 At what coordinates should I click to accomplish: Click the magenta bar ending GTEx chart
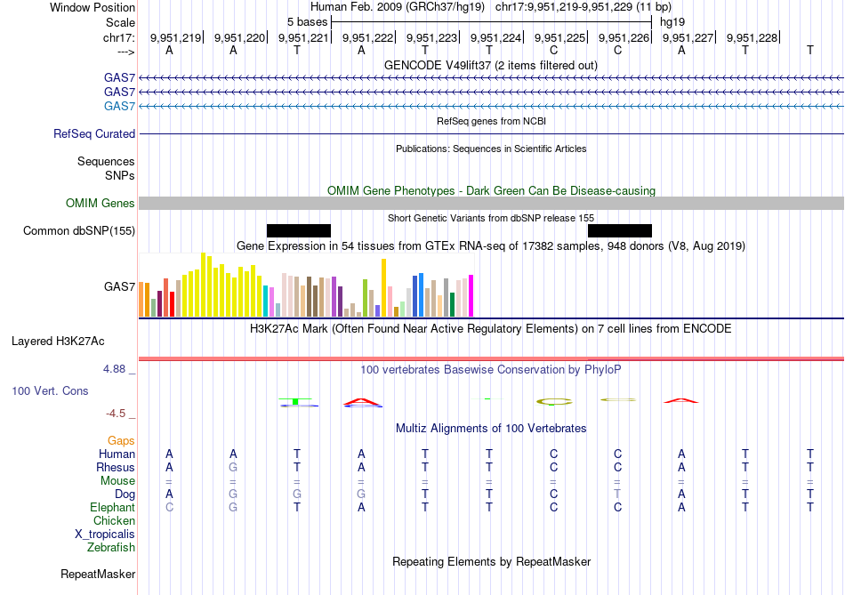point(471,296)
